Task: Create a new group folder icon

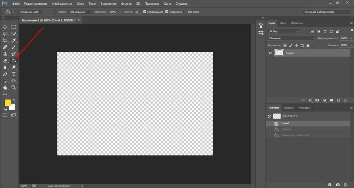Action: pos(331,100)
